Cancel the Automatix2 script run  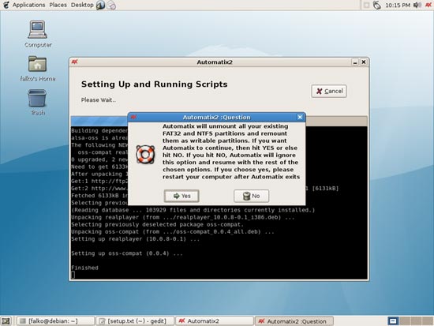(x=329, y=91)
